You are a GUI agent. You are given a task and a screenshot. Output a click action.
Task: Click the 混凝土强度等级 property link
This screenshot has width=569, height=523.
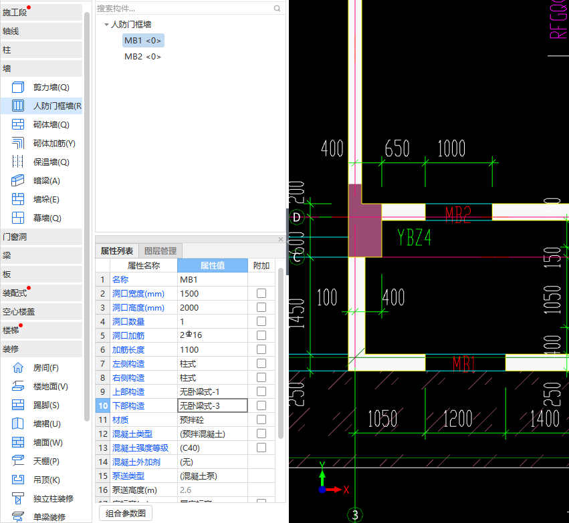pyautogui.click(x=140, y=448)
